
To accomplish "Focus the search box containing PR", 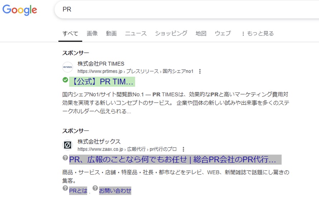I will 187,10.
